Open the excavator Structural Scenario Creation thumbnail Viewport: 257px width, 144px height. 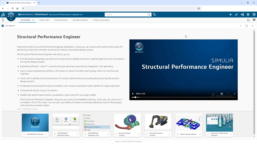[158, 123]
